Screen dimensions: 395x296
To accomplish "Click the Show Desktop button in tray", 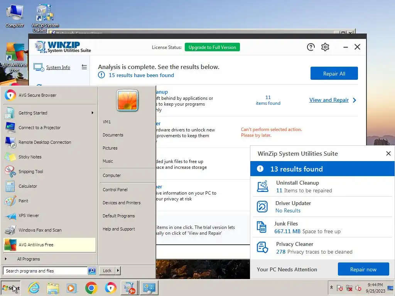I will [x=391, y=288].
